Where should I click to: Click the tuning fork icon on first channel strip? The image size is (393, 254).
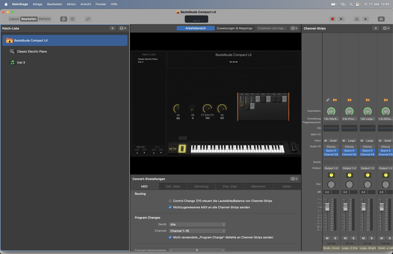[x=328, y=100]
